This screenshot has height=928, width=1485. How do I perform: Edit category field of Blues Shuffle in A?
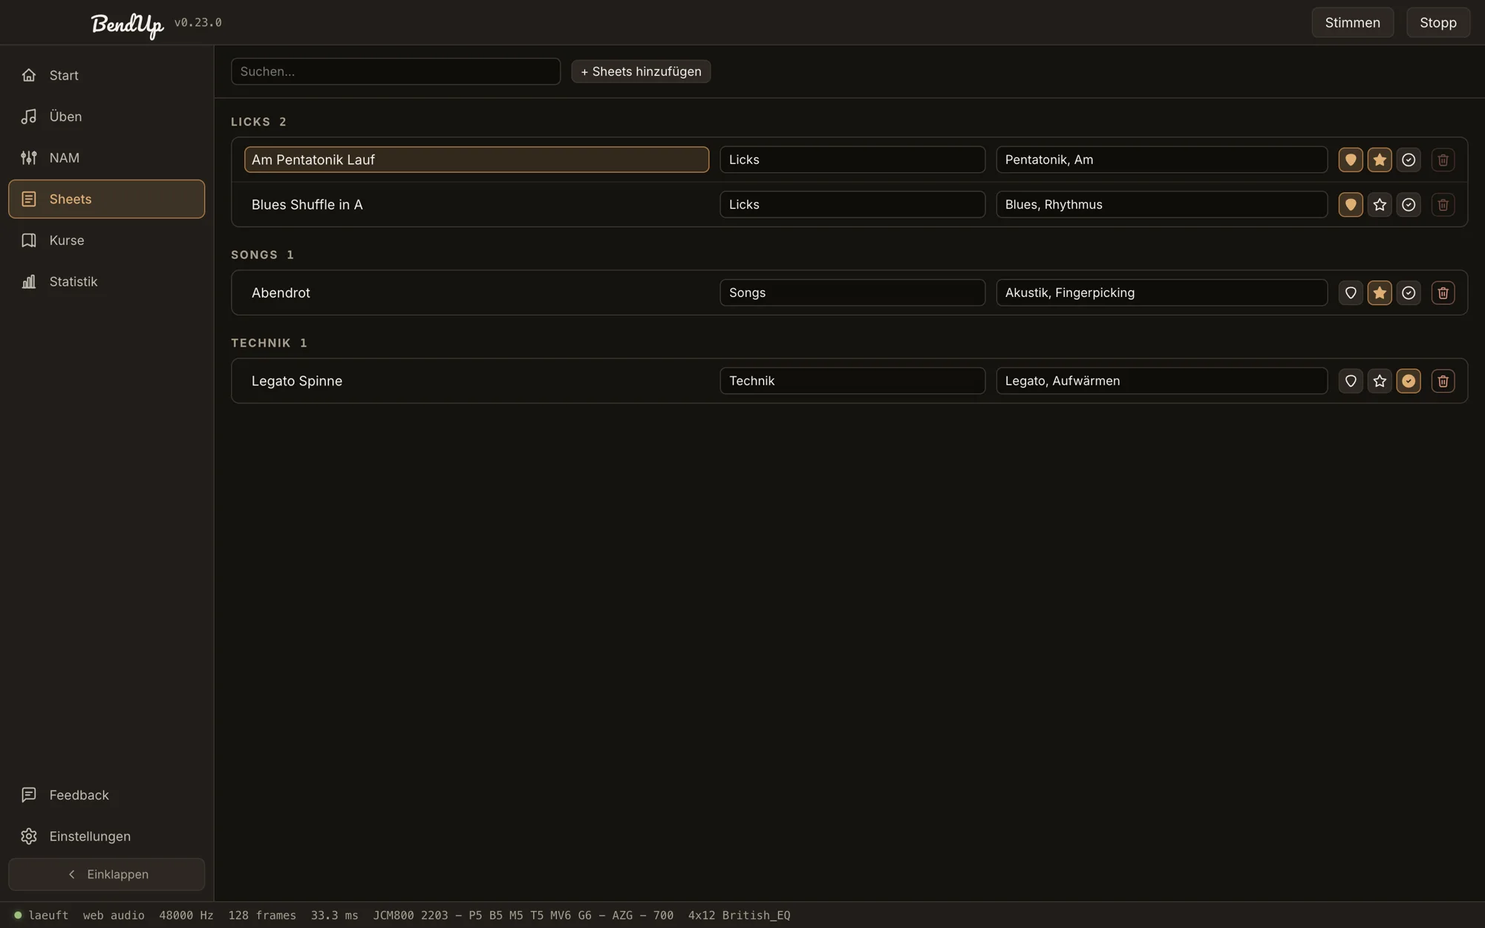[x=852, y=204]
